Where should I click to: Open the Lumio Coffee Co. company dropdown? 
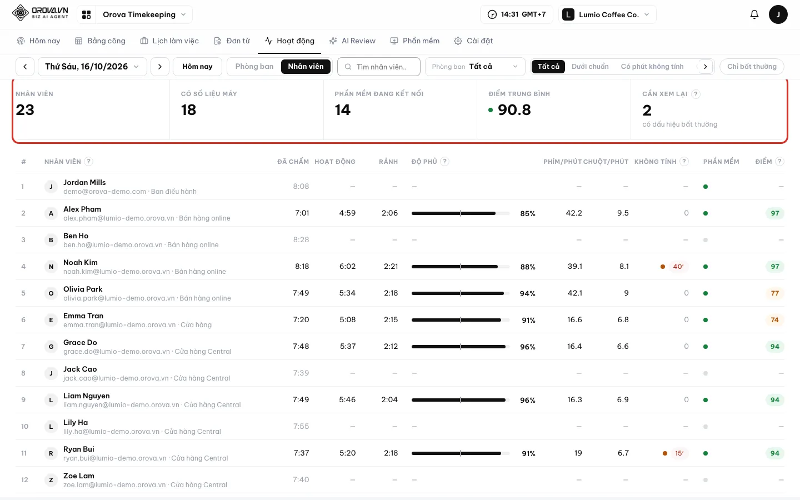tap(607, 14)
